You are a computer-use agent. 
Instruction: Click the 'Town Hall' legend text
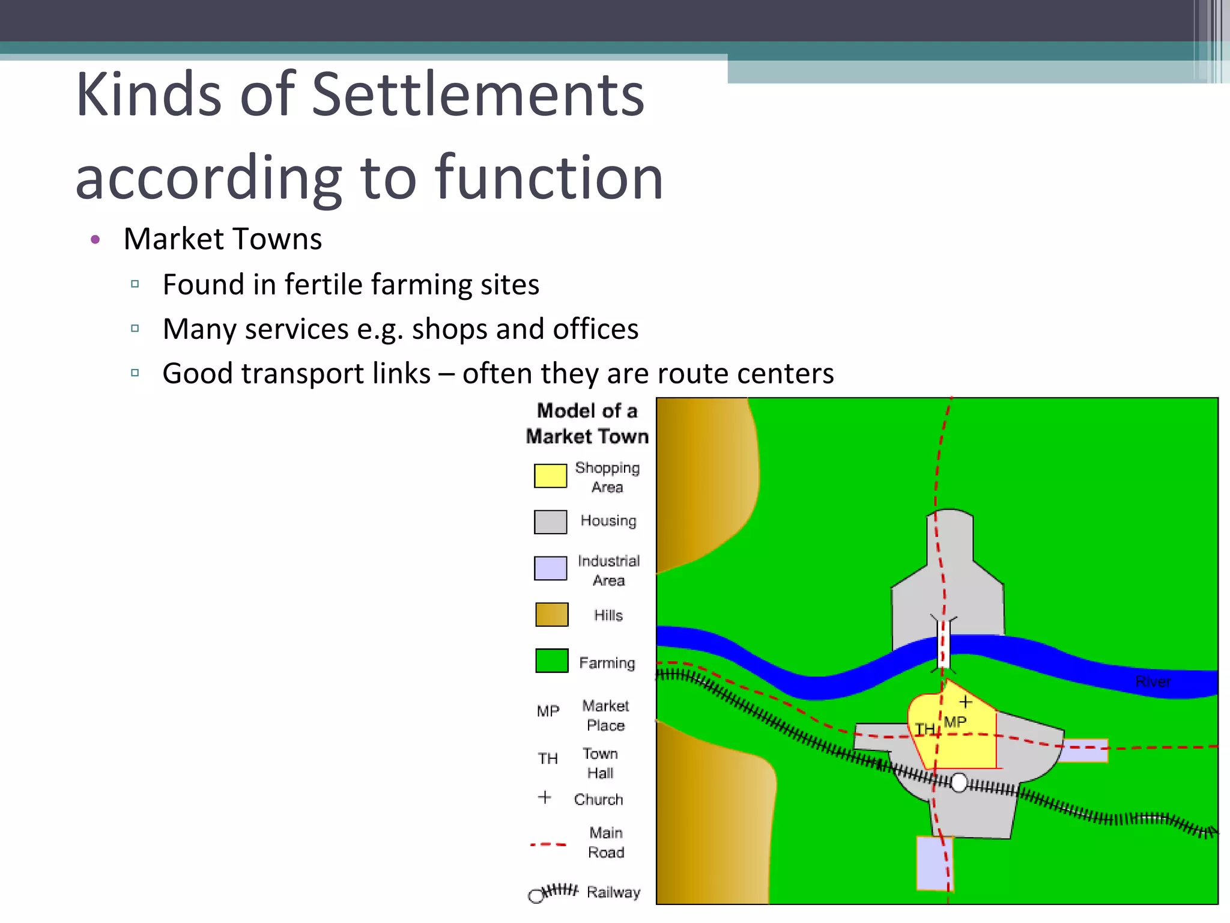point(600,763)
